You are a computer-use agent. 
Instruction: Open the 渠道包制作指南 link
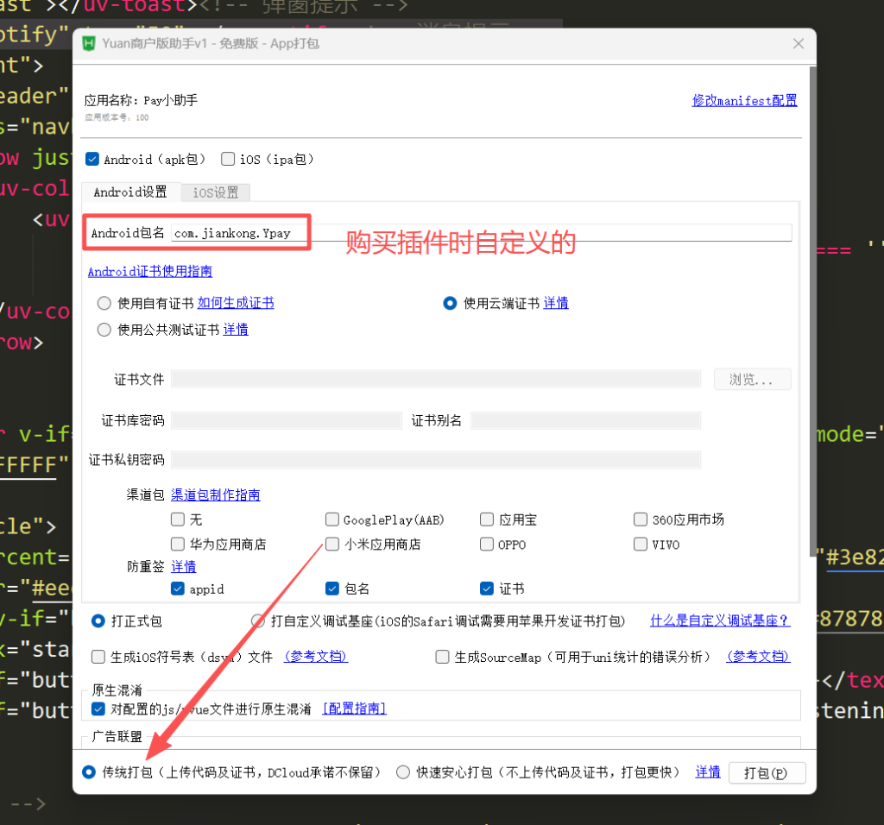tap(215, 494)
